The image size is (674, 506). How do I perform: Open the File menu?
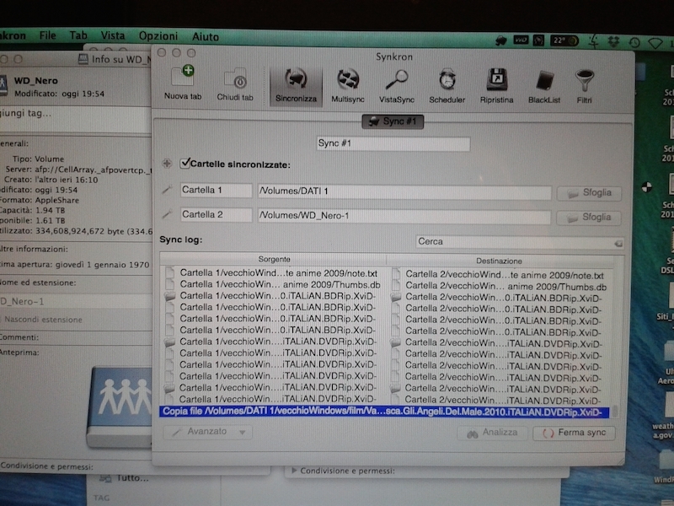tap(48, 35)
